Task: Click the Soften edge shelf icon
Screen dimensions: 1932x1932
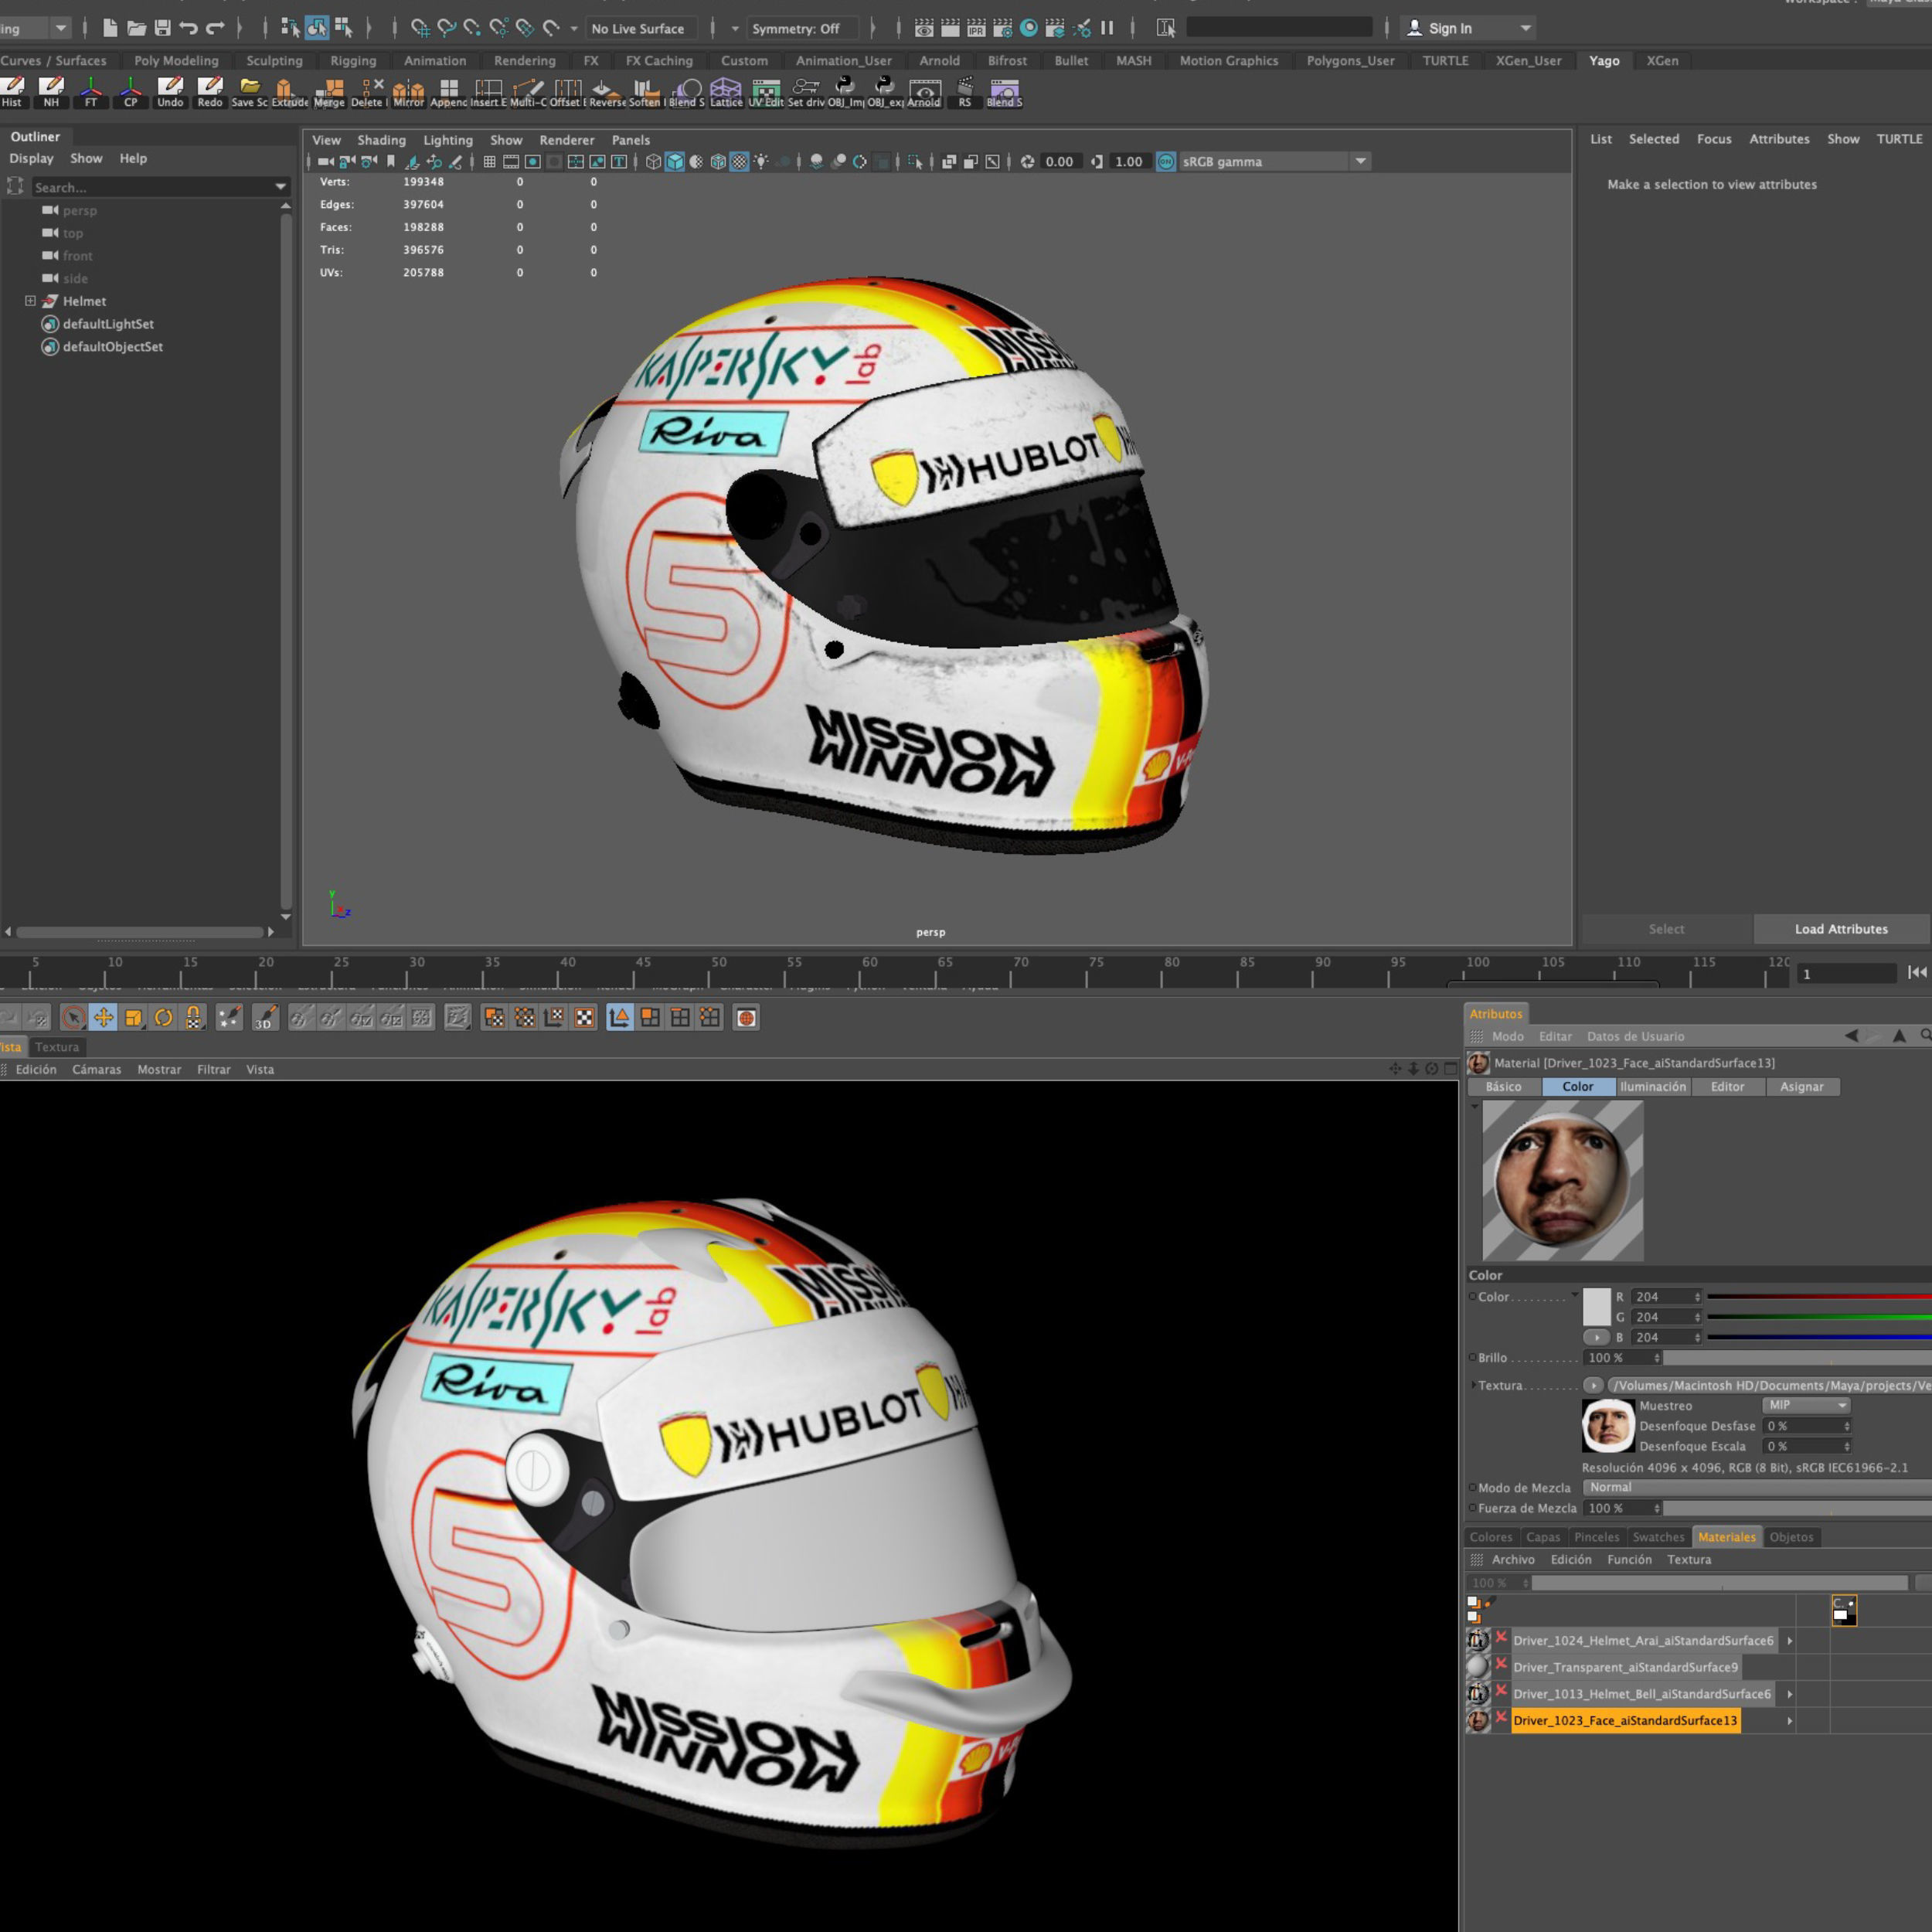Action: 645,92
